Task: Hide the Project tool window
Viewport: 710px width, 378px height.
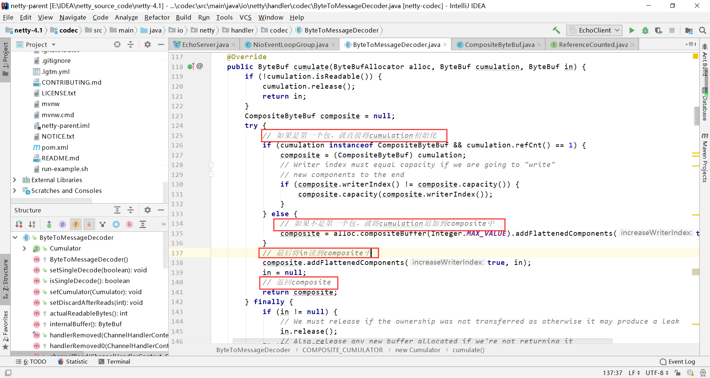Action: [161, 44]
